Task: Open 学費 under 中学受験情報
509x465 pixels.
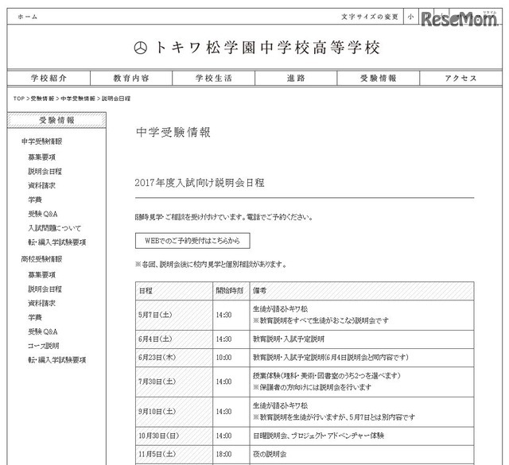Action: 35,200
